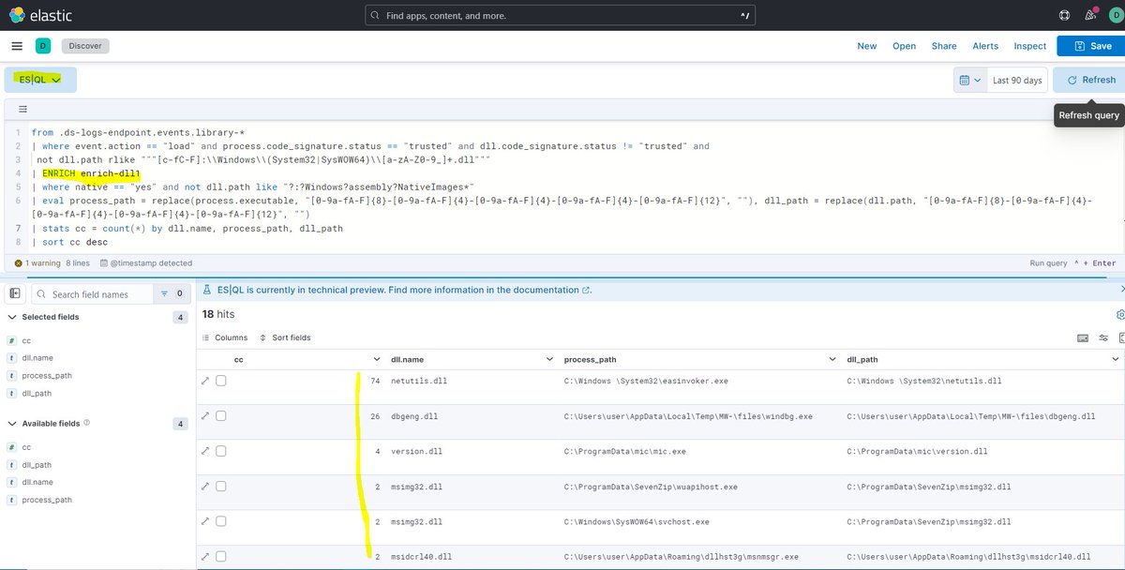The width and height of the screenshot is (1125, 570).
Task: Select dll_path in Available fields
Action: tap(37, 465)
